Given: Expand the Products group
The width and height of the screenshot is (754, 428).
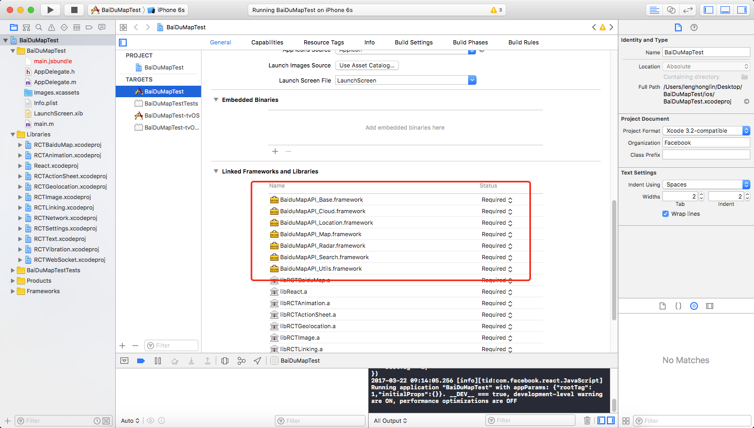Looking at the screenshot, I should (13, 281).
